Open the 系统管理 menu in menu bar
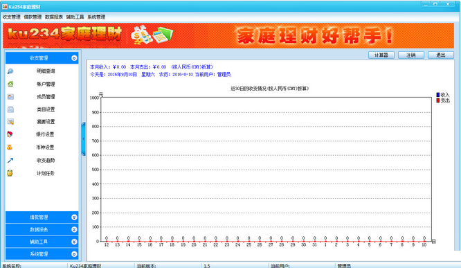Image resolution: width=461 pixels, height=268 pixels. coord(96,17)
